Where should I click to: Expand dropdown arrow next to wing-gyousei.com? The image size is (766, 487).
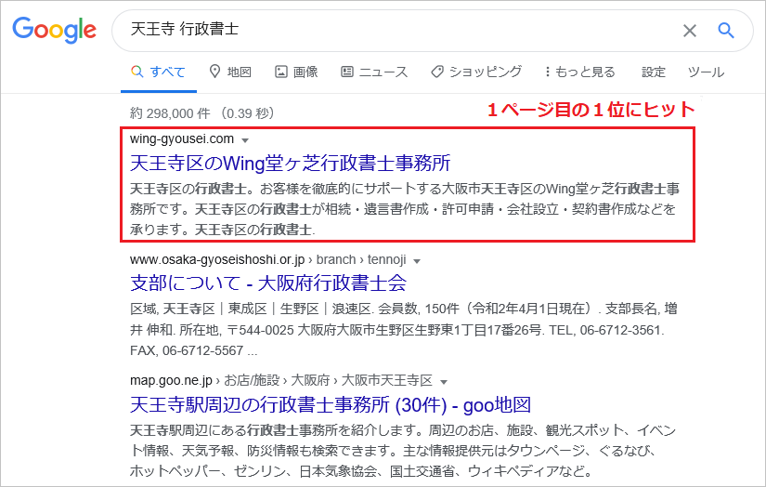coord(245,140)
